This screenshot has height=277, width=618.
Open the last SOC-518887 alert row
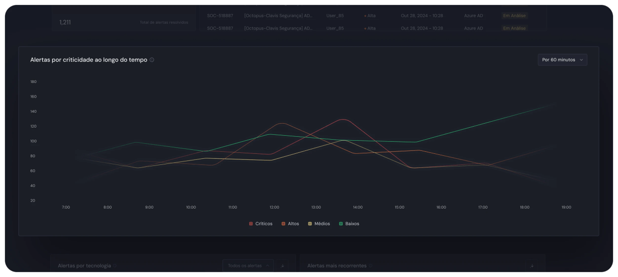[x=220, y=29]
